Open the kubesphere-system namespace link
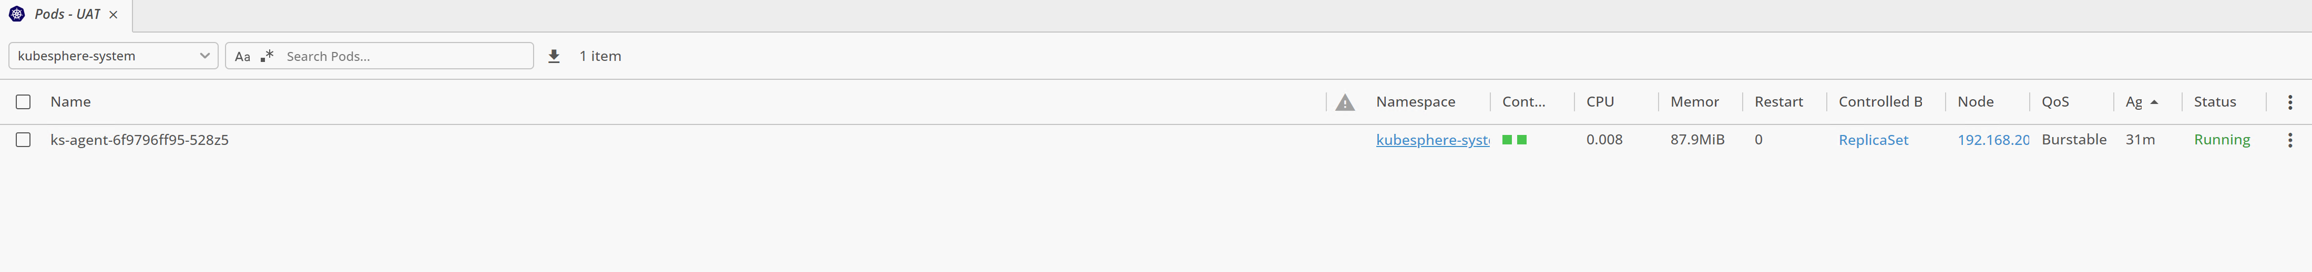This screenshot has width=2312, height=272. 1433,140
